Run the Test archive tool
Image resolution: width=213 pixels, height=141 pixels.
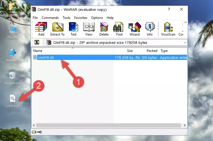(73, 29)
